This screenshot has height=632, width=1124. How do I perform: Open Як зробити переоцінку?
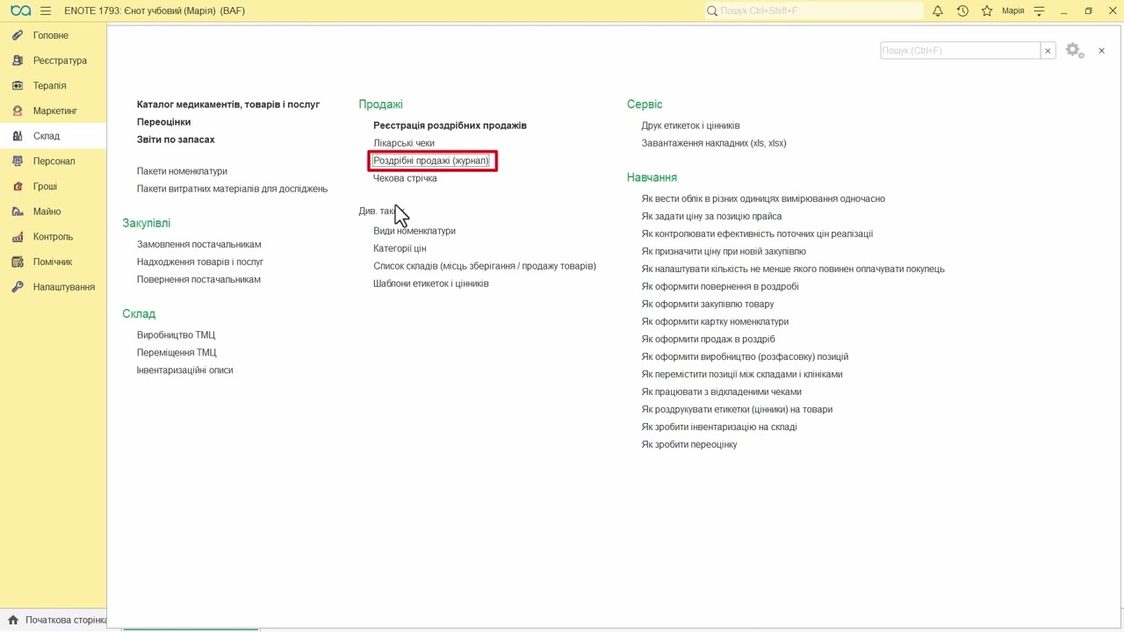[x=689, y=444]
